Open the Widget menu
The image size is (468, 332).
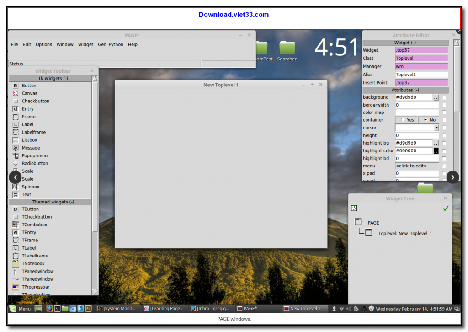tap(85, 44)
